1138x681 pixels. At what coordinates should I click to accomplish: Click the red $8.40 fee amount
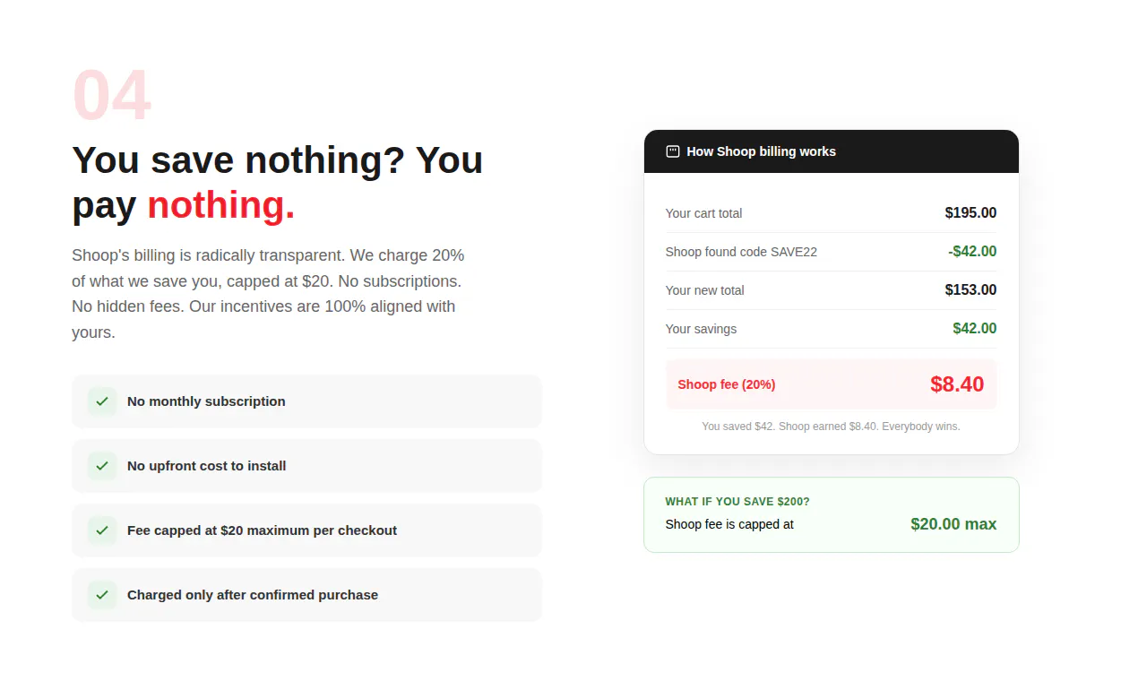tap(957, 384)
